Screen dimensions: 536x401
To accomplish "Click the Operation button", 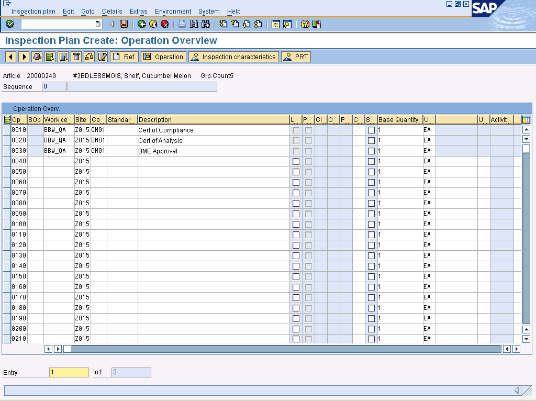I will (x=164, y=57).
